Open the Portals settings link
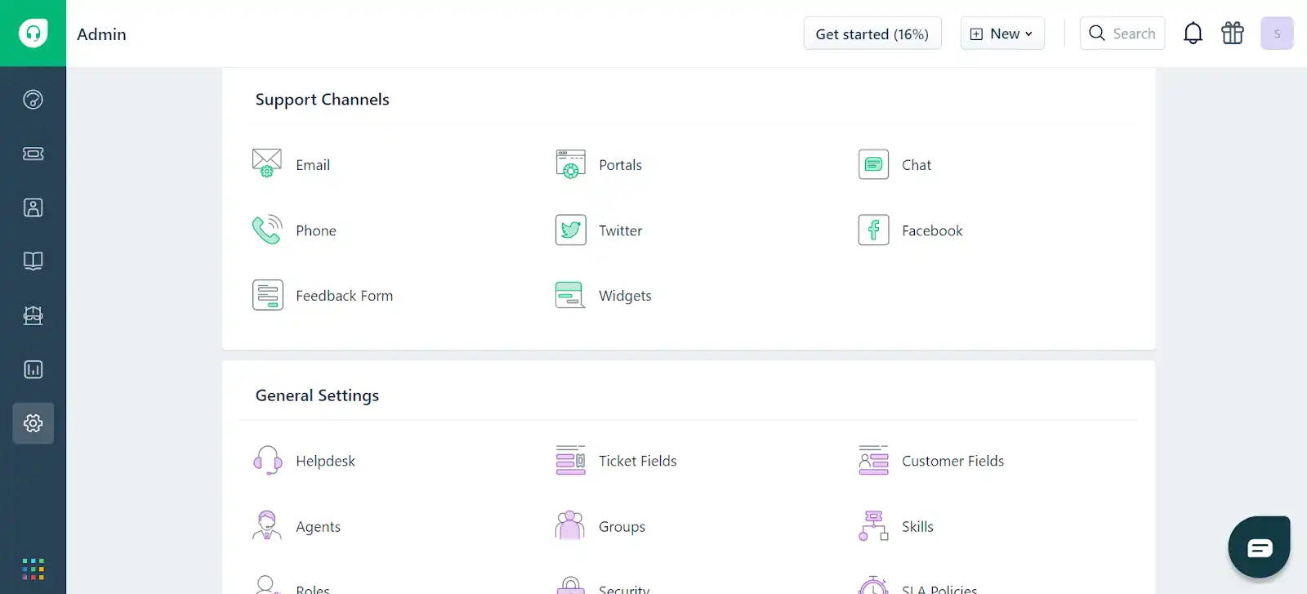The height and width of the screenshot is (594, 1307). pyautogui.click(x=620, y=164)
